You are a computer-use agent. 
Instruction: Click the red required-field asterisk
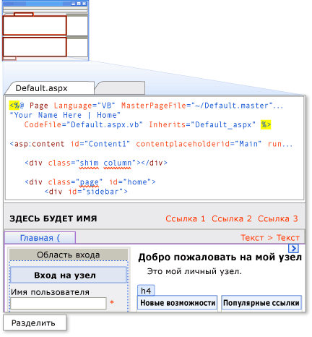[x=112, y=302]
